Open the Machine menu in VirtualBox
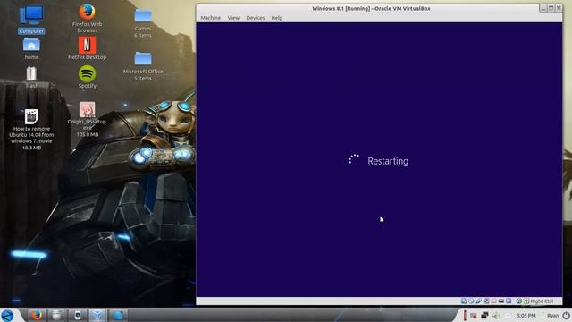Viewport: 572px width, 322px height. pos(211,18)
